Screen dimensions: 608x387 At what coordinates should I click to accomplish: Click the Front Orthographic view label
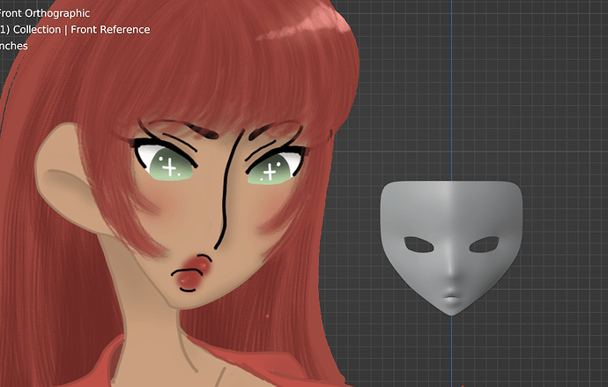pyautogui.click(x=45, y=13)
